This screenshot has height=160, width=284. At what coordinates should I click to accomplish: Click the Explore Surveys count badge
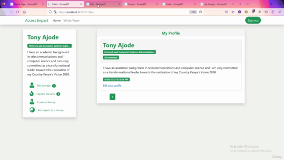pyautogui.click(x=58, y=94)
